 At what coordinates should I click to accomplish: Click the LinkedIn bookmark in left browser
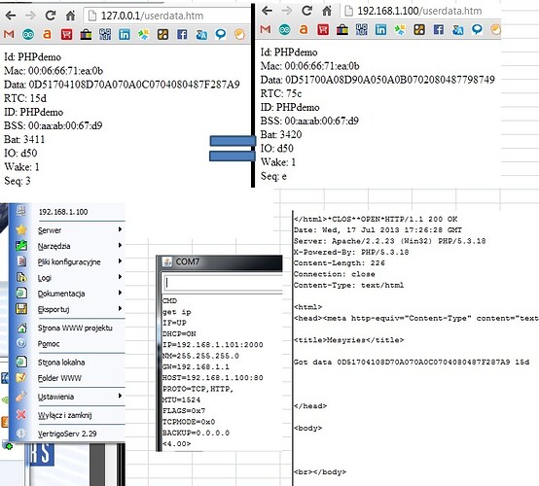point(125,34)
